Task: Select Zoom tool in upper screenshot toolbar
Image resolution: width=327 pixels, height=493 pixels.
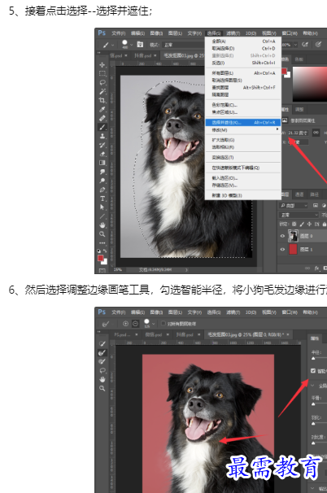Action: tap(102, 234)
